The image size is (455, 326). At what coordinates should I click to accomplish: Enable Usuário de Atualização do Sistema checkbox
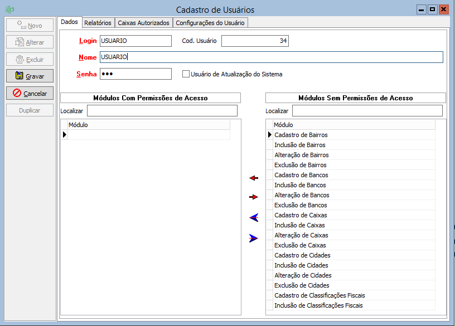186,74
